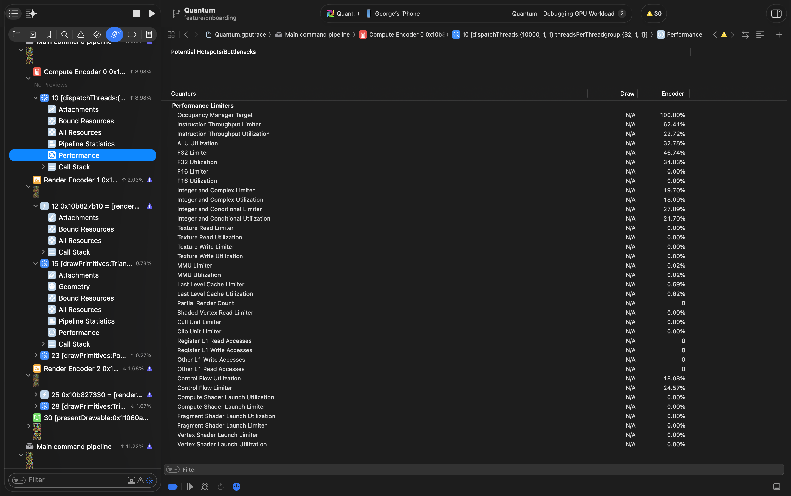This screenshot has height=496, width=791.
Task: Select the Bookmark navigator icon
Action: [x=49, y=34]
